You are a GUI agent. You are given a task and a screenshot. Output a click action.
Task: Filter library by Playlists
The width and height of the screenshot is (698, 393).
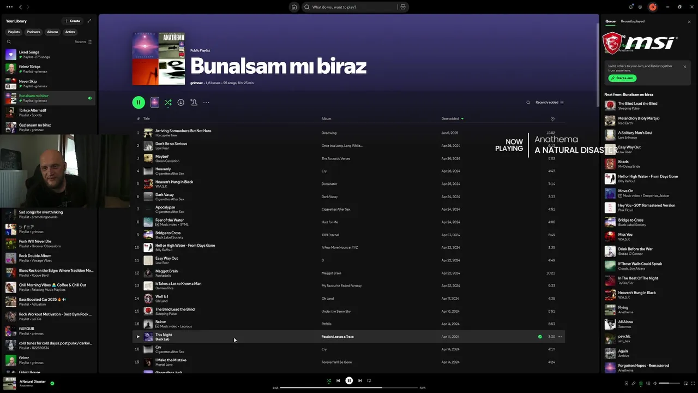pos(14,32)
